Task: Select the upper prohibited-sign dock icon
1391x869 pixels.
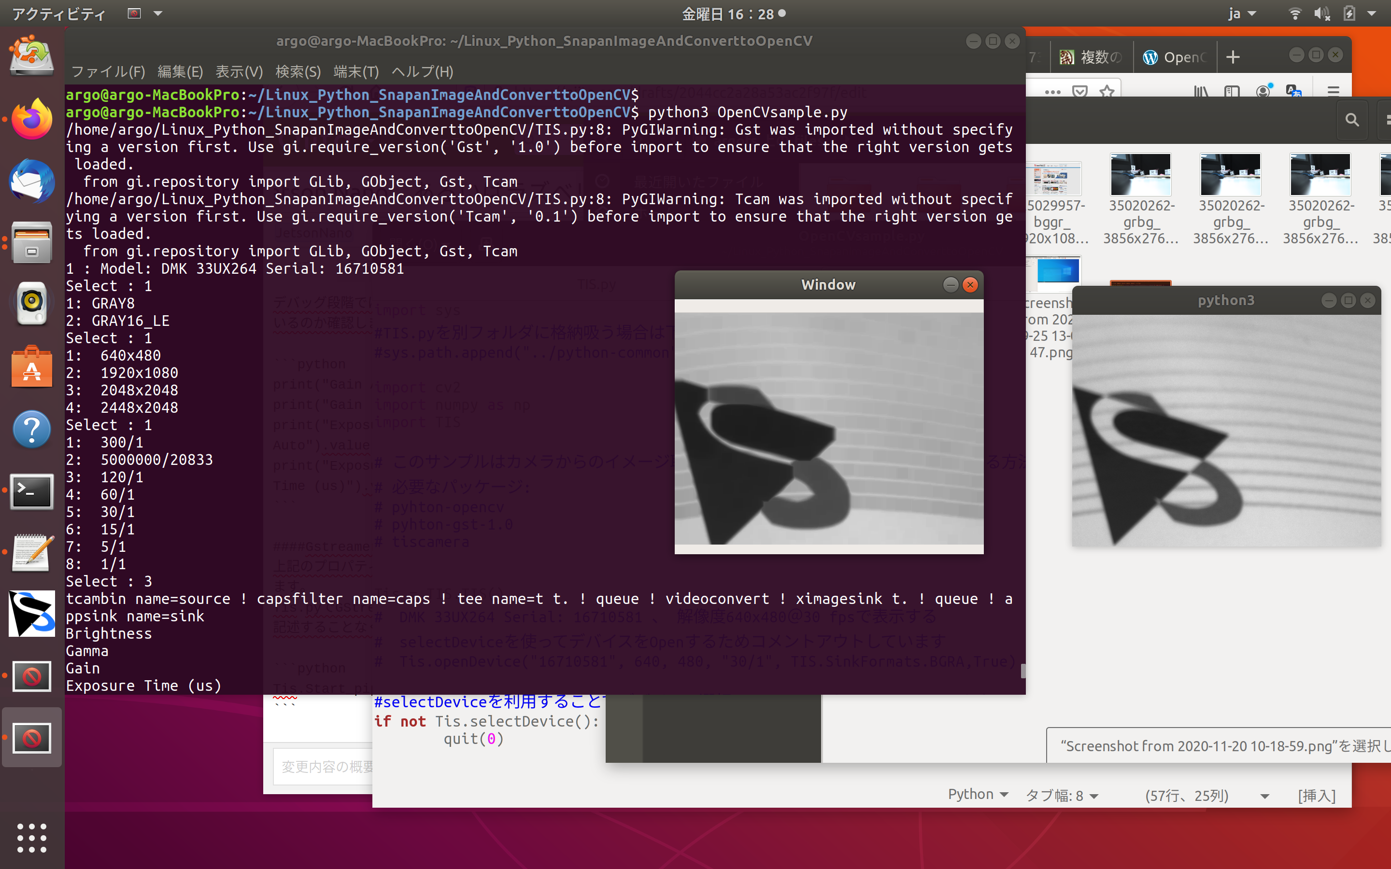Action: point(31,676)
